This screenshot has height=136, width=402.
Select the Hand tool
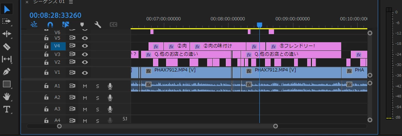[x=7, y=96]
